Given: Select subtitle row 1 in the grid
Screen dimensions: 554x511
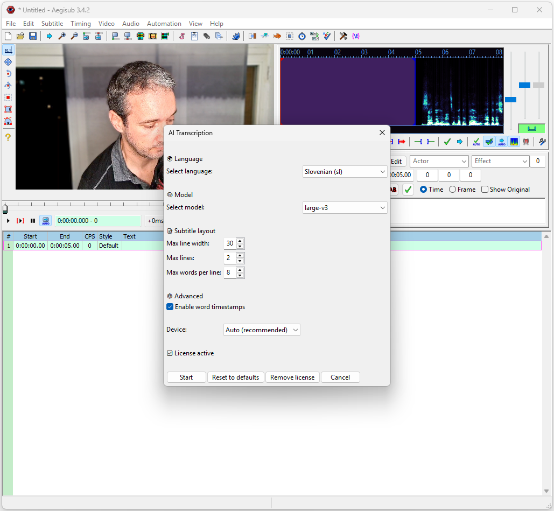Looking at the screenshot, I should 272,246.
